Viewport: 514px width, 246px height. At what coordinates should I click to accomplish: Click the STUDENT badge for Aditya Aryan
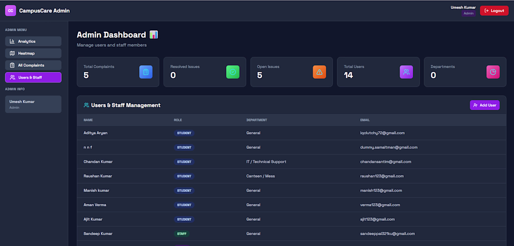tap(184, 133)
